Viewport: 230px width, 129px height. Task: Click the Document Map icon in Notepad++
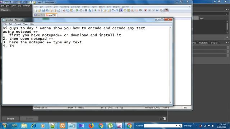coord(129,10)
